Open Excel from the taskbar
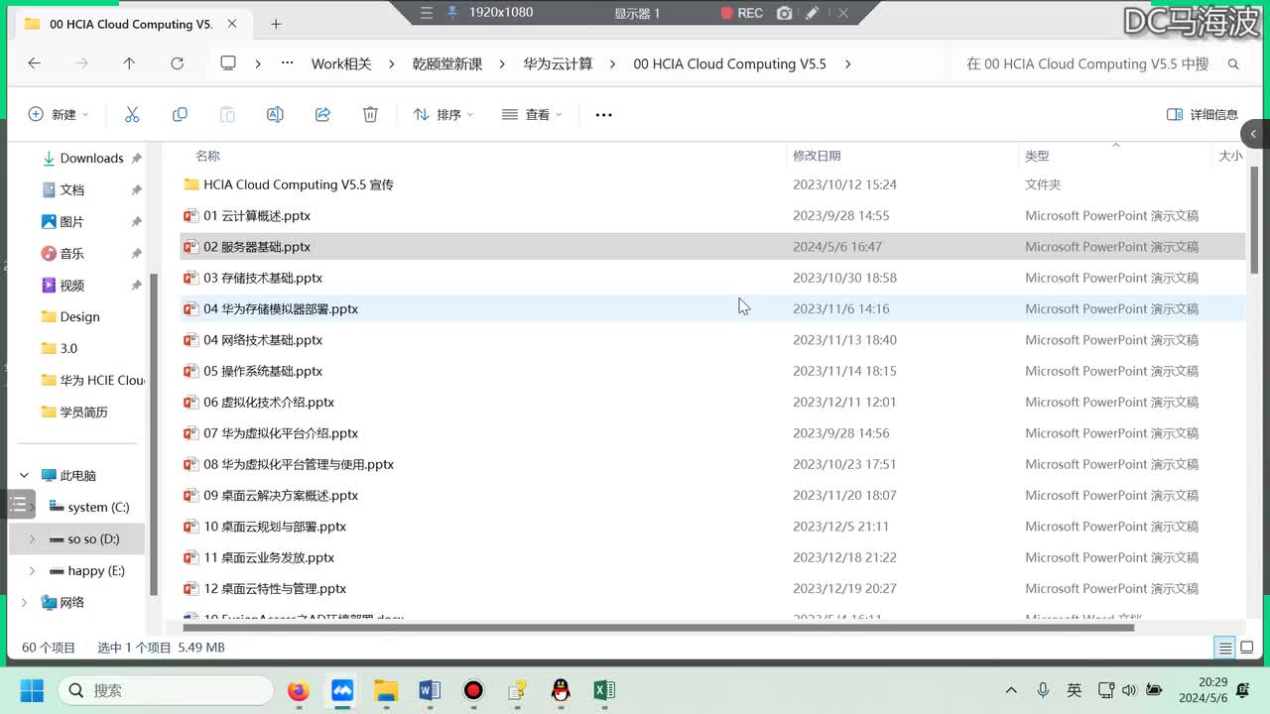The width and height of the screenshot is (1270, 714). pyautogui.click(x=604, y=690)
